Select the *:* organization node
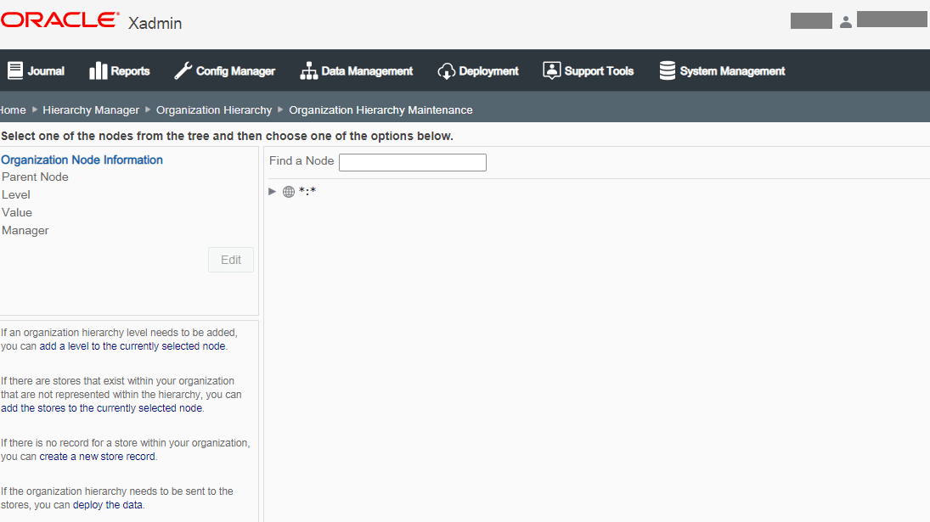 pos(307,191)
